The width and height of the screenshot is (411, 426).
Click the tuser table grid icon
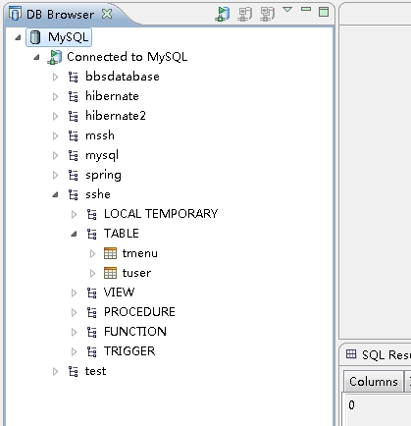(x=110, y=273)
